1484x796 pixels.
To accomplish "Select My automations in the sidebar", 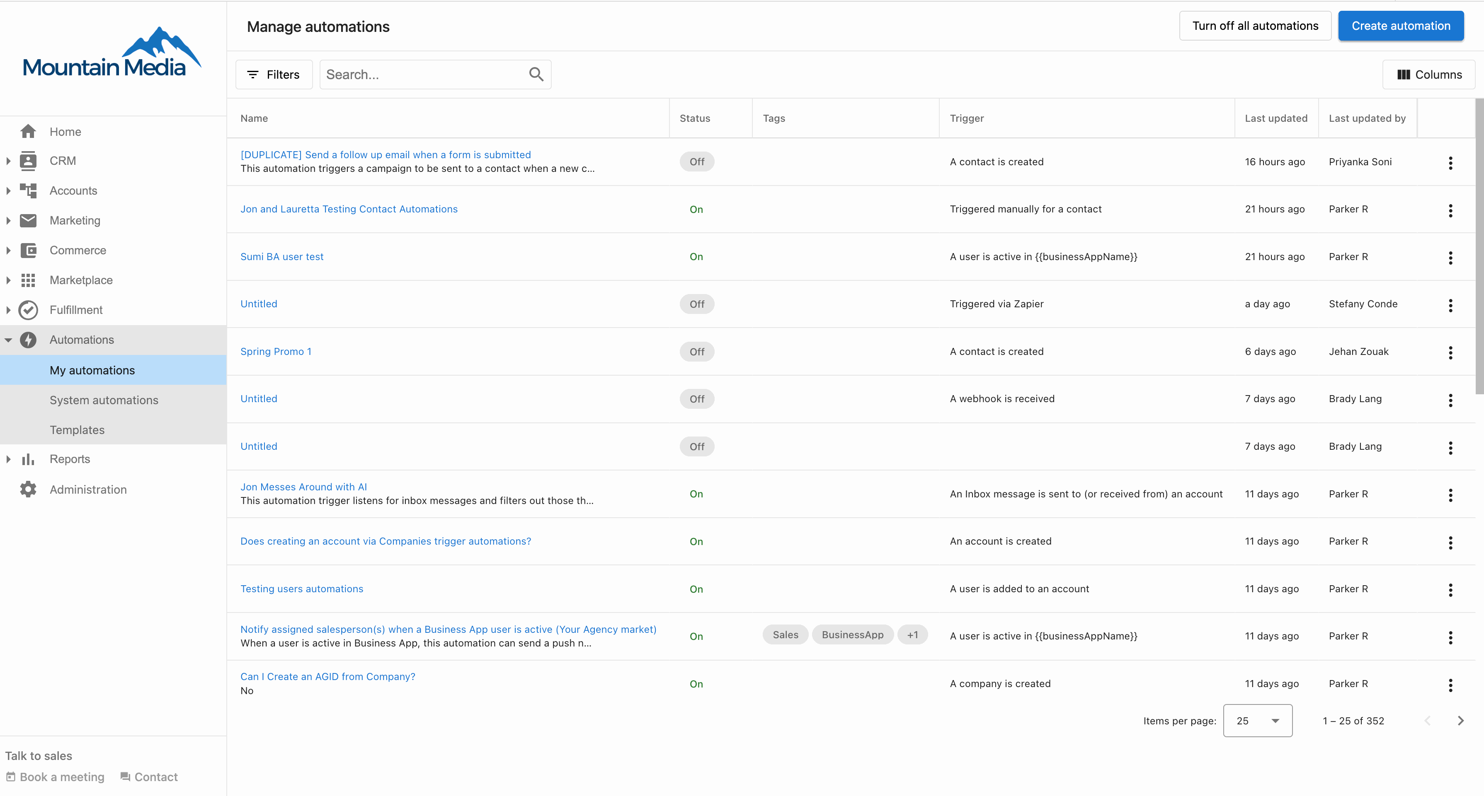I will click(113, 370).
